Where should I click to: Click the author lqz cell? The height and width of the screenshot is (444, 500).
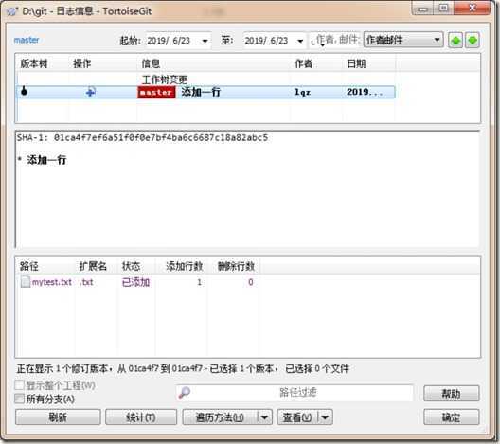(302, 93)
